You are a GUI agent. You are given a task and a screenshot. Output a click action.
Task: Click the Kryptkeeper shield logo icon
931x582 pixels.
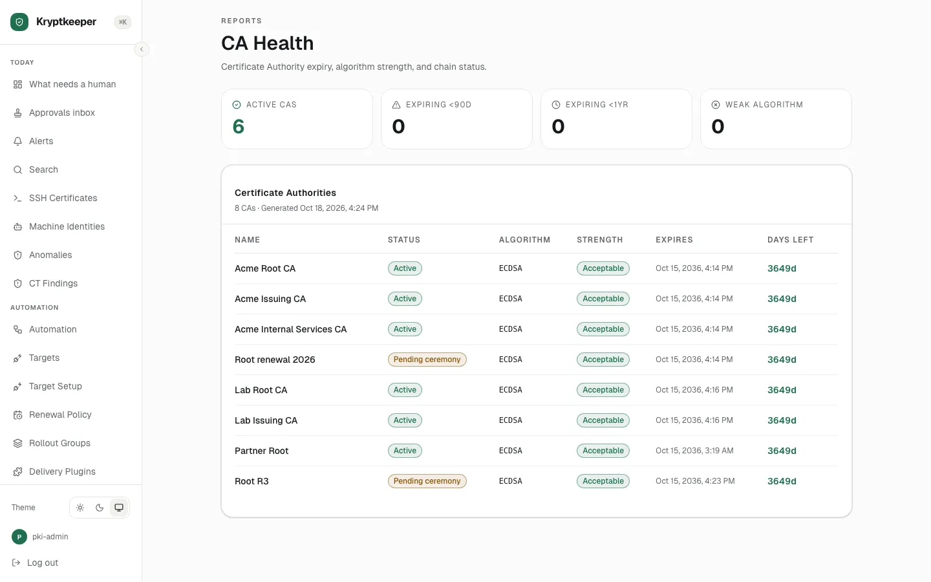(x=19, y=22)
